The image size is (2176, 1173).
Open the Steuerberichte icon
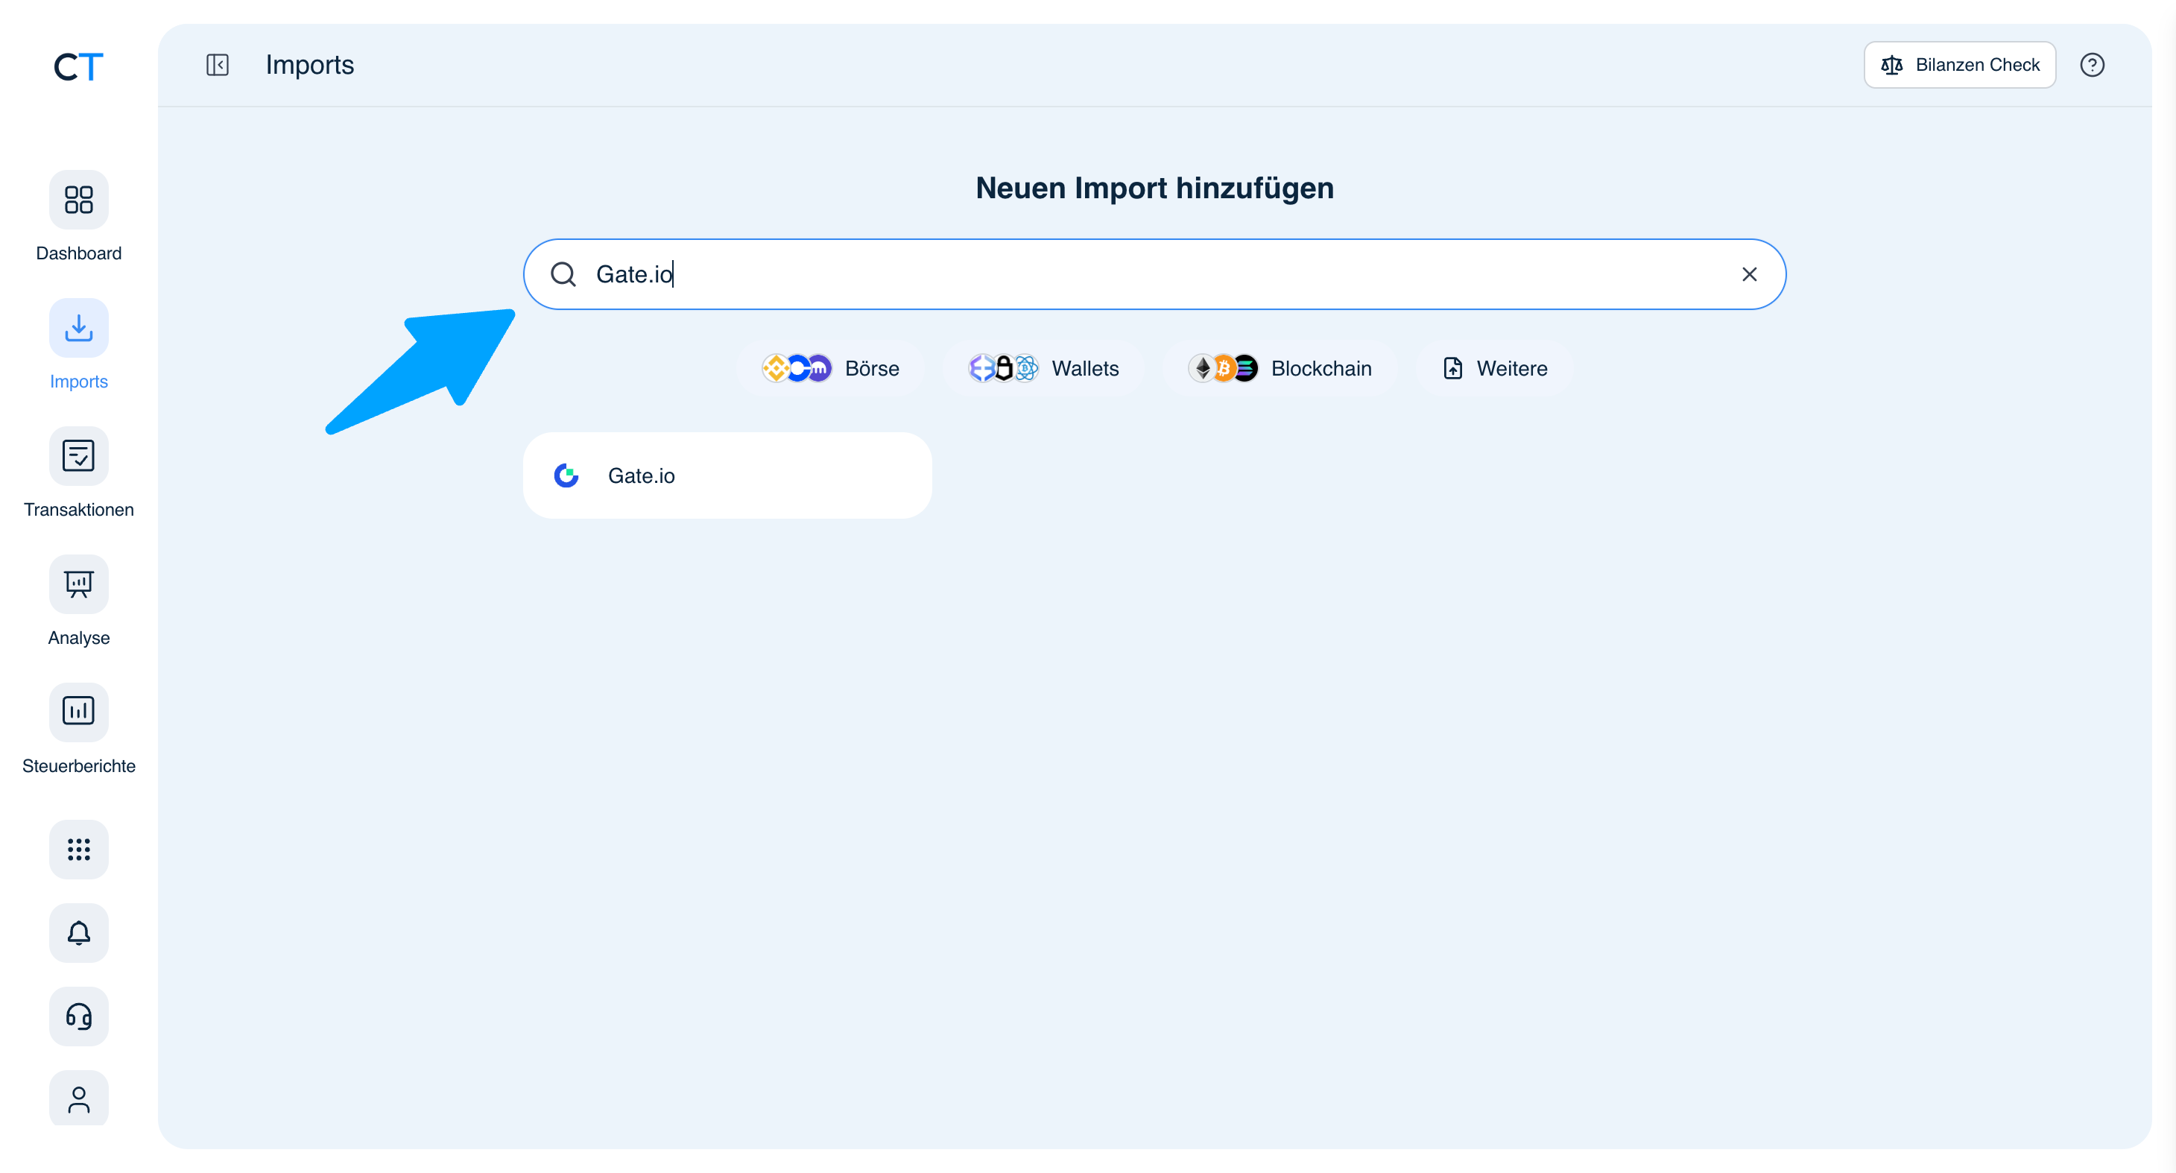click(x=78, y=712)
